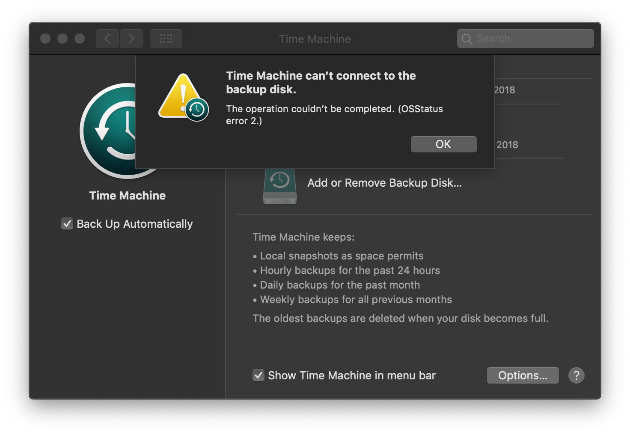
Task: Click the window zoom button
Action: 80,39
